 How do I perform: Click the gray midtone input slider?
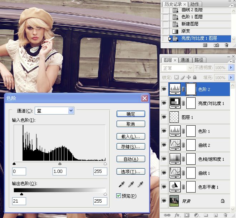coord(60,164)
